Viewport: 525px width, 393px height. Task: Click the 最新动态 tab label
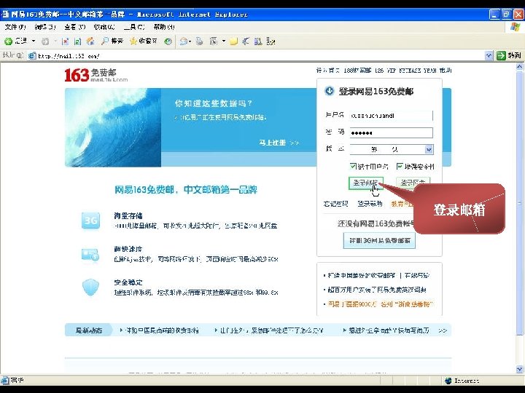pyautogui.click(x=88, y=330)
